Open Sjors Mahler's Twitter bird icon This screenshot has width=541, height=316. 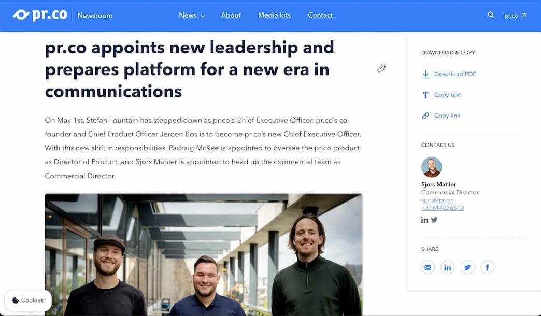click(434, 220)
